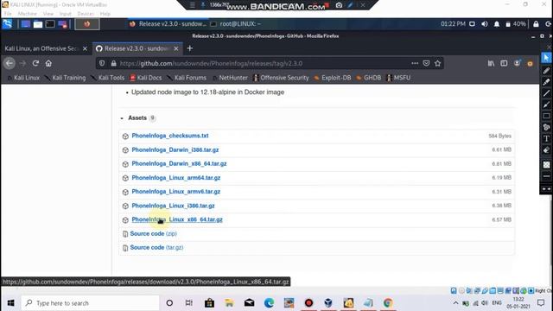Viewport: 553px width, 311px height.
Task: Open the Exploit-DB bookmark
Action: pos(332,78)
